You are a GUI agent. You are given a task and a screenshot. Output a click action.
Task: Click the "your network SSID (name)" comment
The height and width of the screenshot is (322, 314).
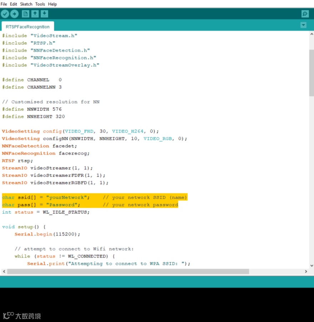tap(145, 198)
